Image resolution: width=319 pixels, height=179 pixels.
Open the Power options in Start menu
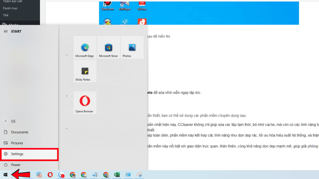pos(16,165)
